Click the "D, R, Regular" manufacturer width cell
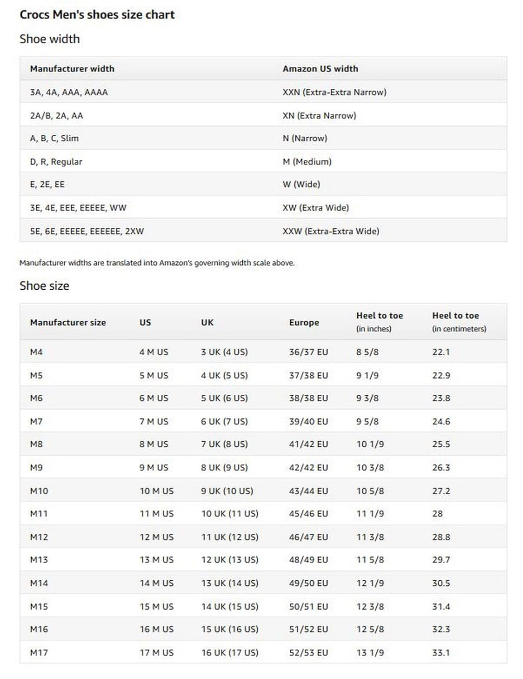 [x=56, y=162]
